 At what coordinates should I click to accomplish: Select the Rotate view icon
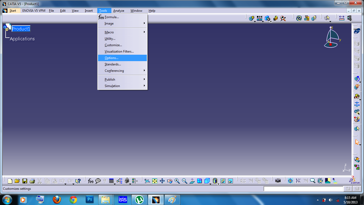tap(170, 181)
